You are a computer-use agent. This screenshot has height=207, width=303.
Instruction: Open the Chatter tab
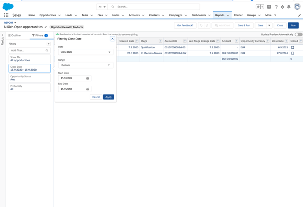click(x=238, y=15)
